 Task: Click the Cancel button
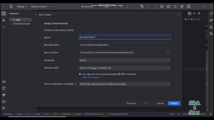click(160, 103)
